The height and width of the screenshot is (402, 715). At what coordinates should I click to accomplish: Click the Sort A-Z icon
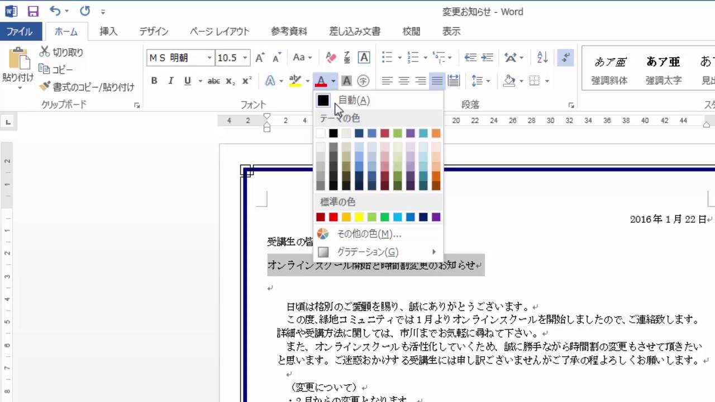tap(542, 58)
